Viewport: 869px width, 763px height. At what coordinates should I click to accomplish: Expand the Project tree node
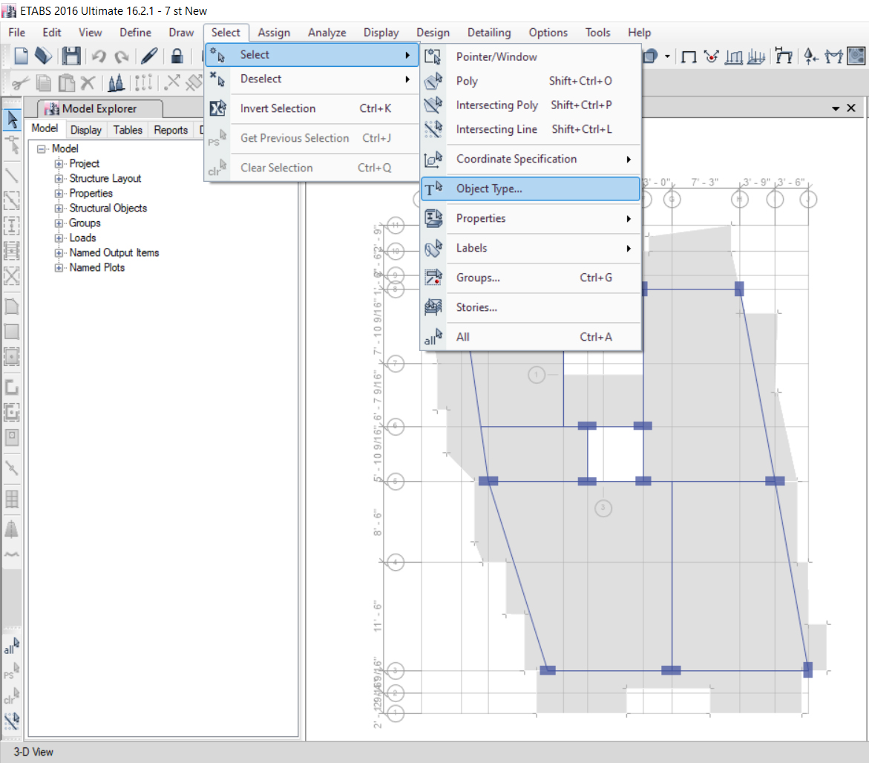point(59,164)
